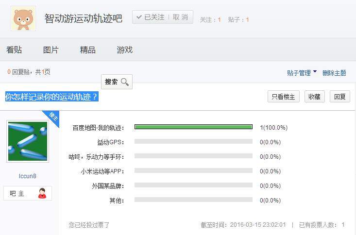Open the 游戏 tab

(x=125, y=50)
